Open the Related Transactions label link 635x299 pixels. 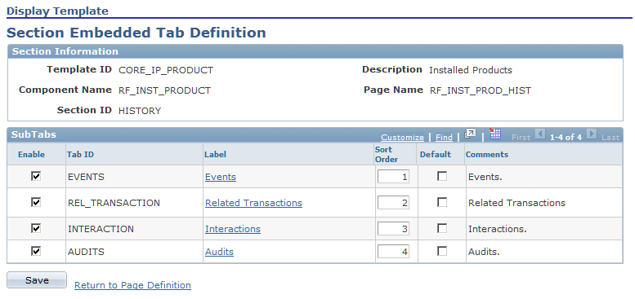(x=253, y=203)
